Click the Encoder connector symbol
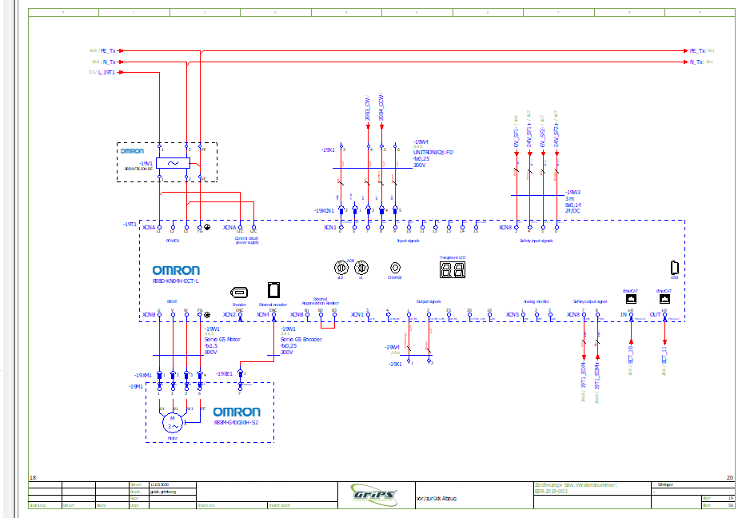 pyautogui.click(x=239, y=292)
